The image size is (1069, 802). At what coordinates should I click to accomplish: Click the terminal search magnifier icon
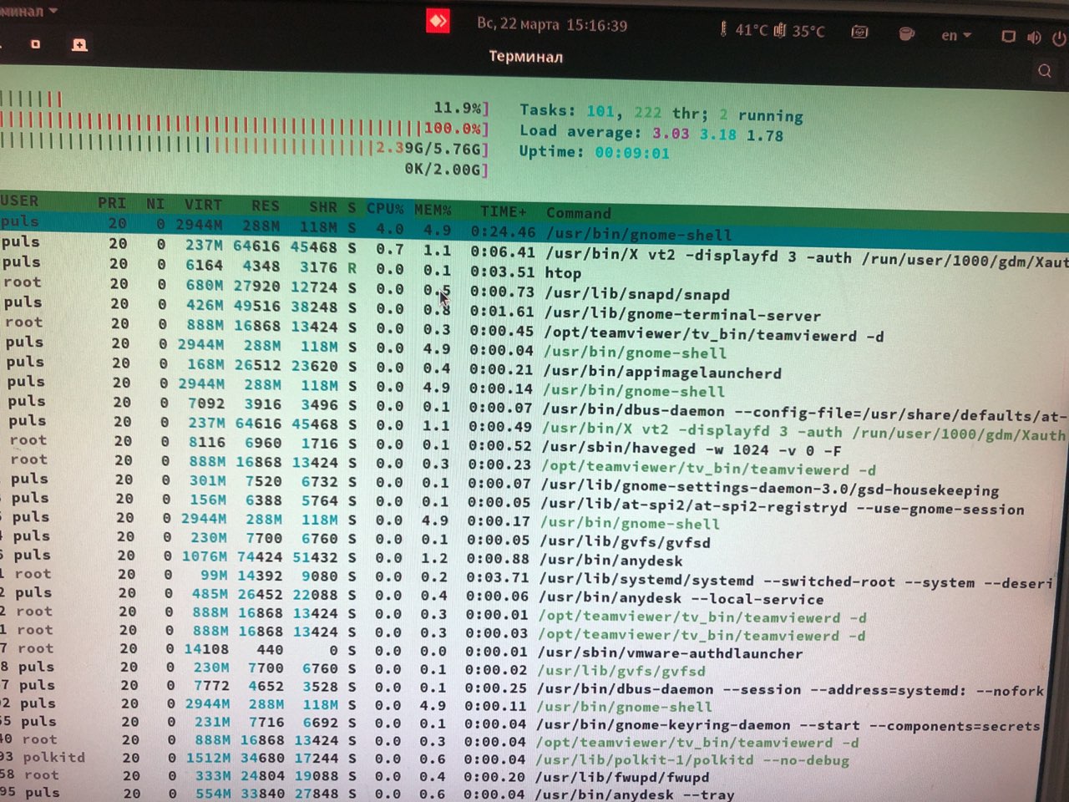1045,71
